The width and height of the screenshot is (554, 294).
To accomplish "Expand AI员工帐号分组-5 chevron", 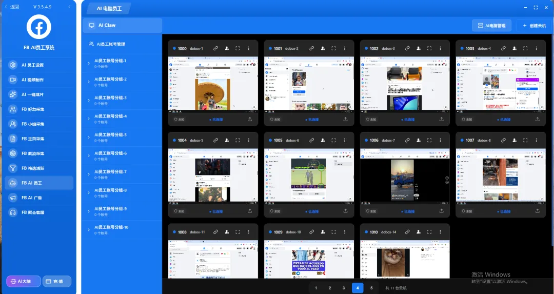I will click(x=89, y=138).
